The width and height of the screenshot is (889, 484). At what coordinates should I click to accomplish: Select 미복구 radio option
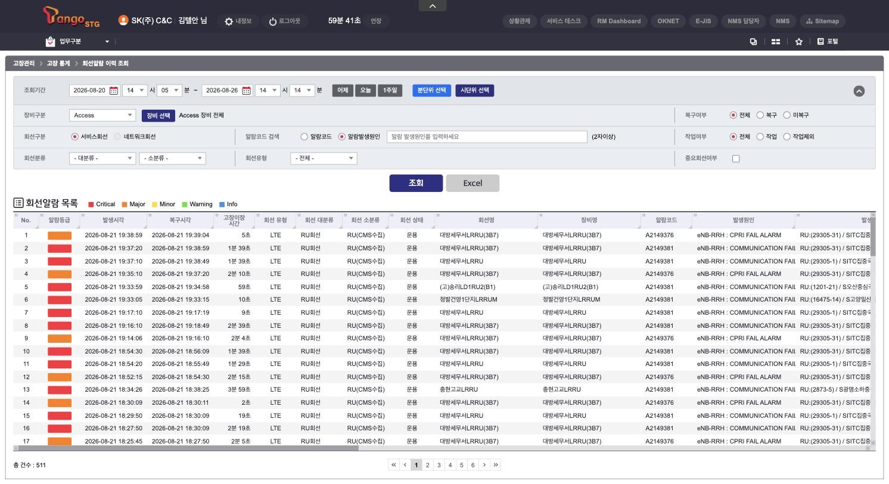point(787,115)
